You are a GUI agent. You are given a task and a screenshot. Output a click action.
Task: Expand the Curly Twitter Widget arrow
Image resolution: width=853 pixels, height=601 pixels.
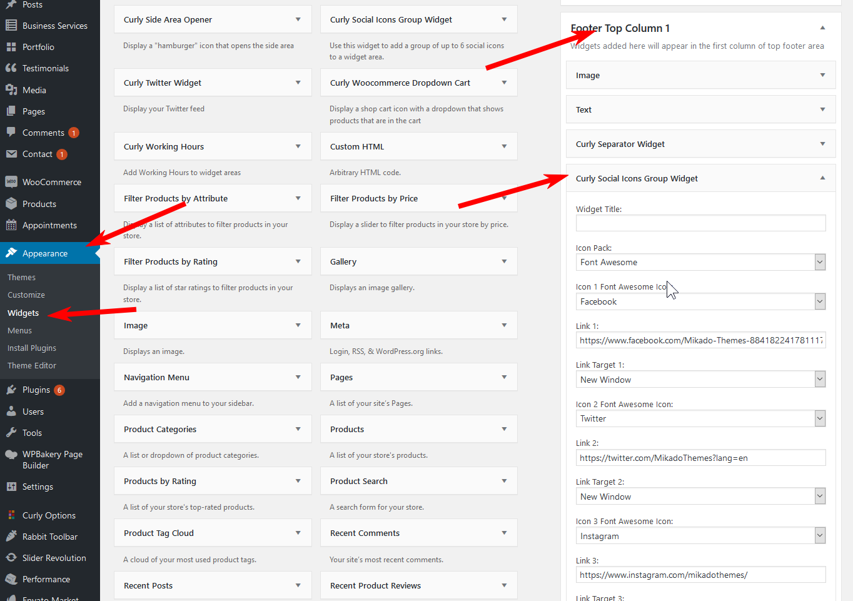pos(298,83)
